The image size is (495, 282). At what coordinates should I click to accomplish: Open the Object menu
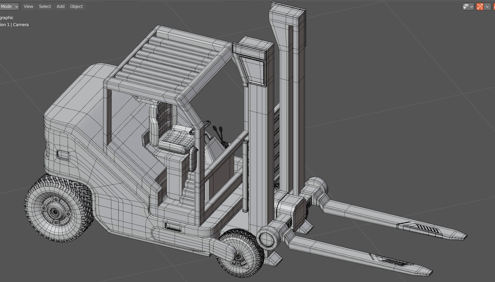[76, 6]
